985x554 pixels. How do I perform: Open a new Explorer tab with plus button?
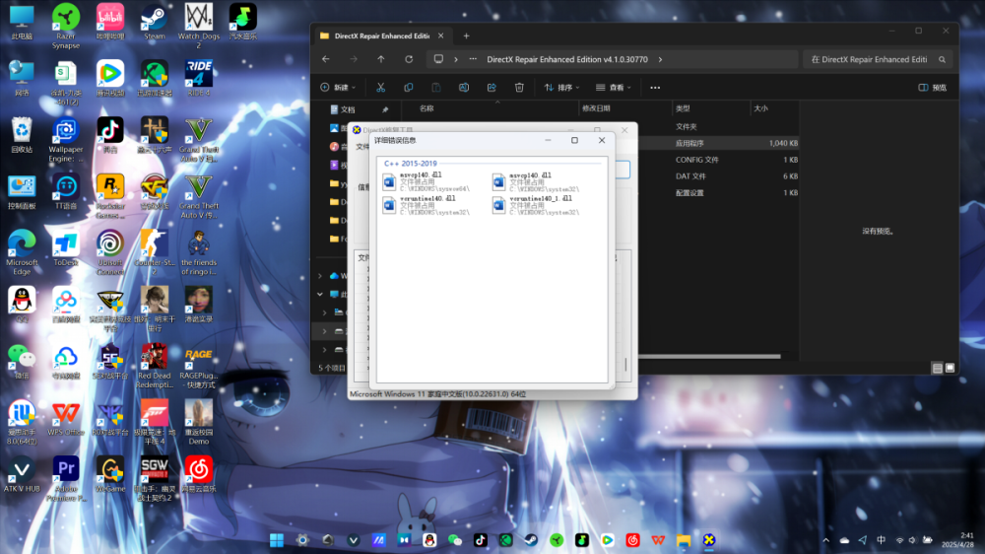point(466,35)
